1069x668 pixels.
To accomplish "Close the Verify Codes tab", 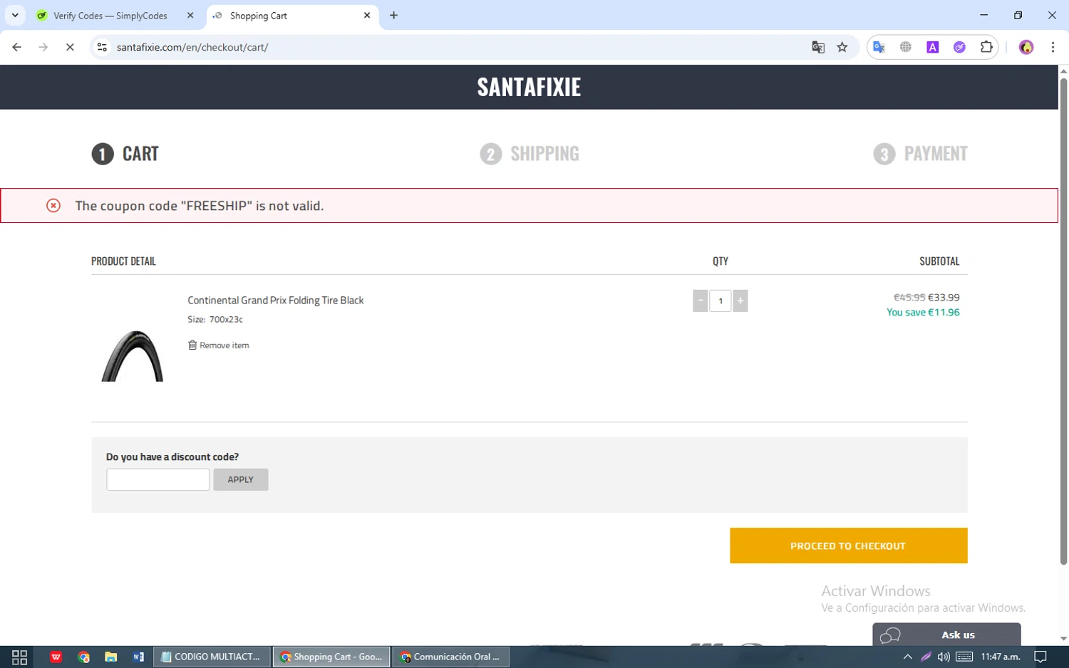I will [190, 15].
